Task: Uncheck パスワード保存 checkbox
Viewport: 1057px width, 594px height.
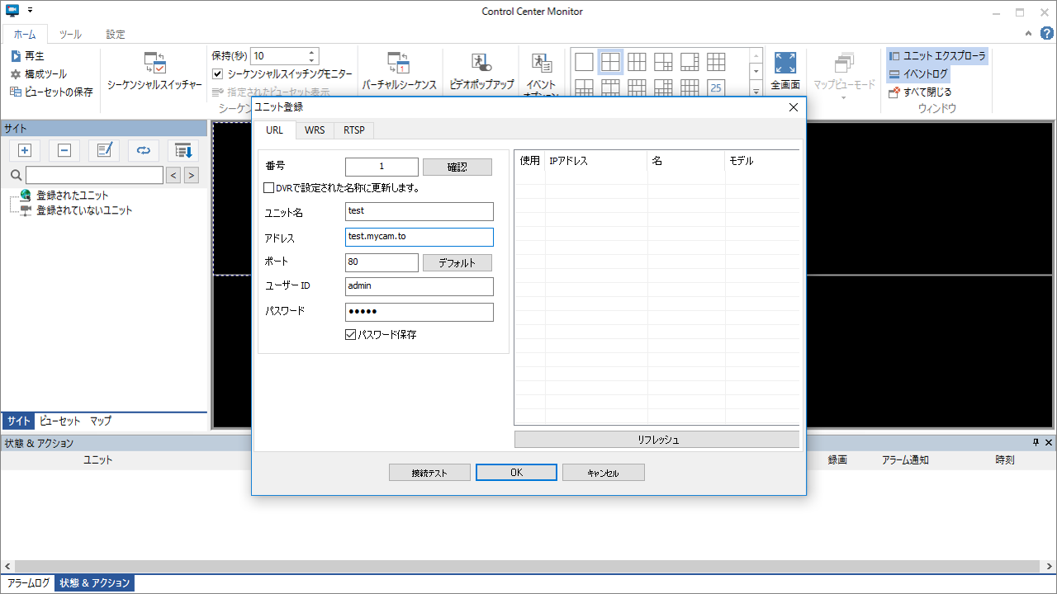Action: (351, 335)
